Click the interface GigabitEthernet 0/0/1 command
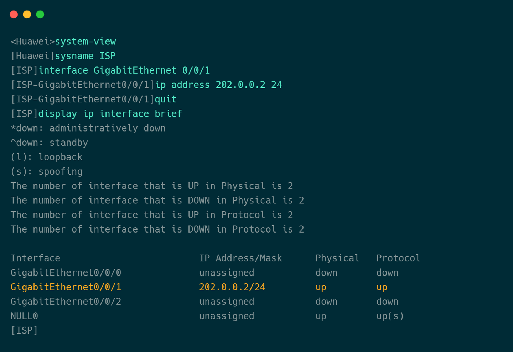The image size is (513, 352). point(124,70)
